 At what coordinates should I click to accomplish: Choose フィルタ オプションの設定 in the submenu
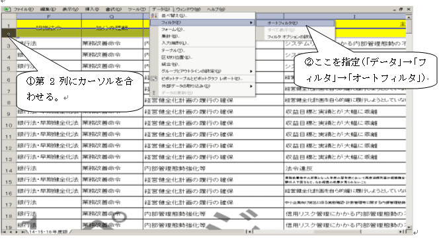pos(289,37)
